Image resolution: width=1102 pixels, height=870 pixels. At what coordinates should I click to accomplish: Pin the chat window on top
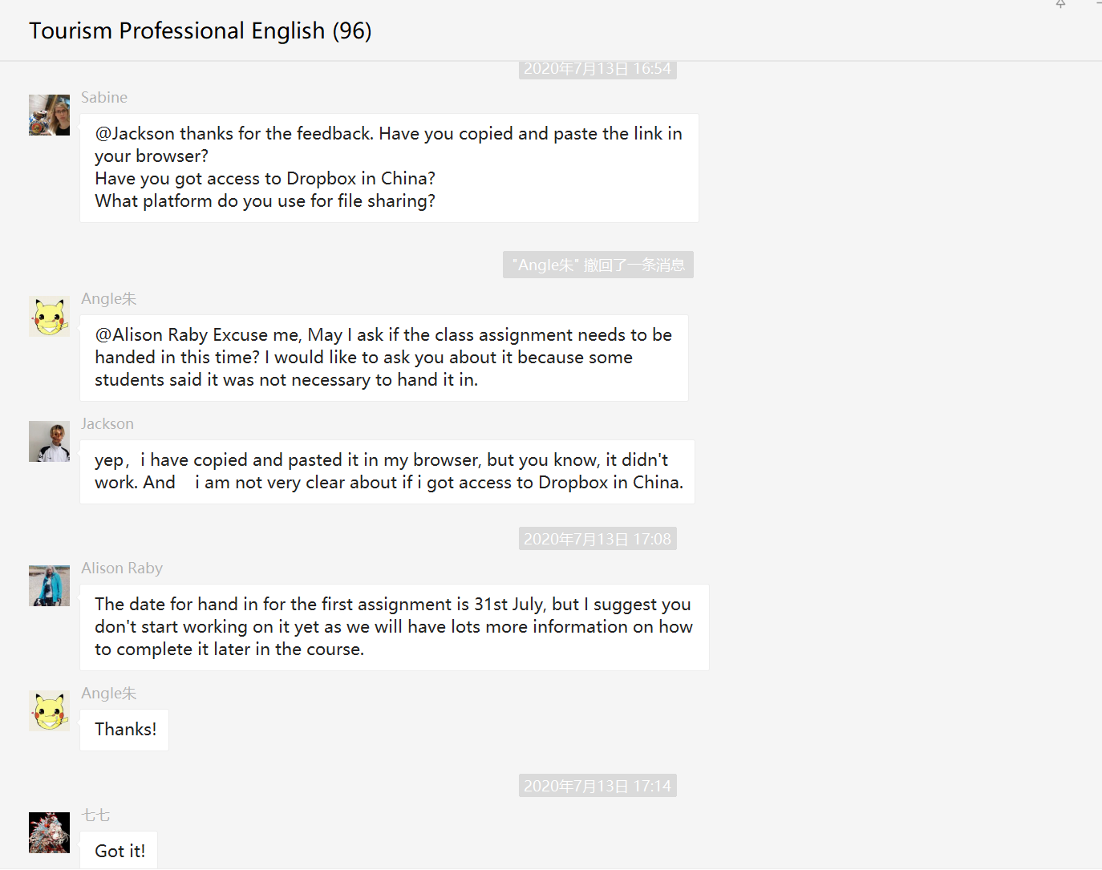(x=1060, y=4)
